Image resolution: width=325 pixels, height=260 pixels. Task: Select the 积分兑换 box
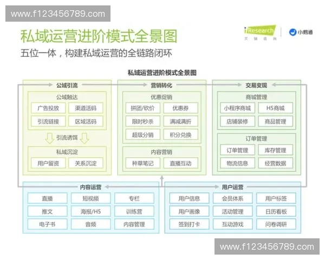pos(180,134)
